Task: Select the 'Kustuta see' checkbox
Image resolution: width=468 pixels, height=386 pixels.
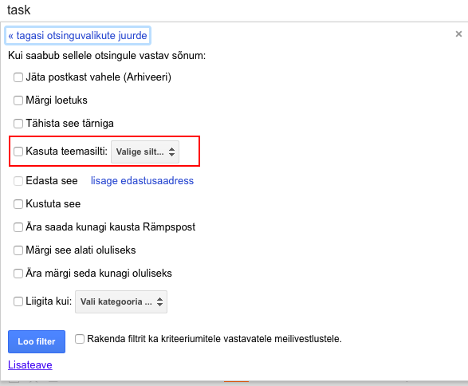Action: (x=18, y=204)
